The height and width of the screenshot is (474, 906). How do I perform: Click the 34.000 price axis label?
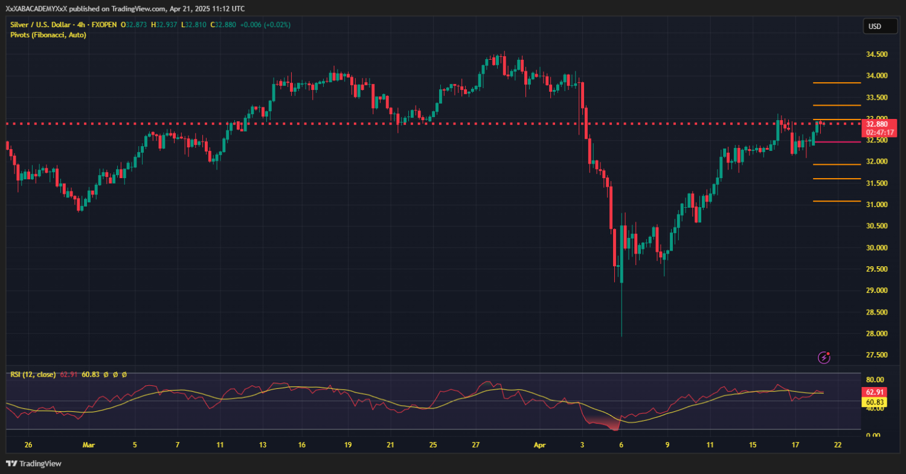[877, 75]
